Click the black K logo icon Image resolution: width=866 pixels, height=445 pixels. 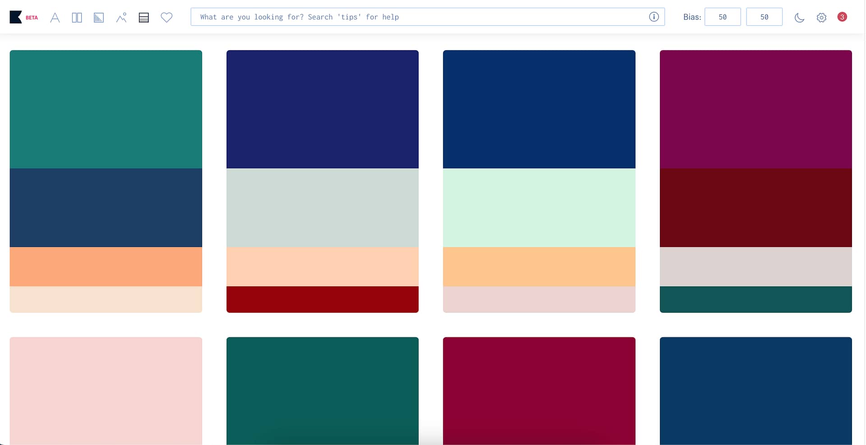pos(16,17)
